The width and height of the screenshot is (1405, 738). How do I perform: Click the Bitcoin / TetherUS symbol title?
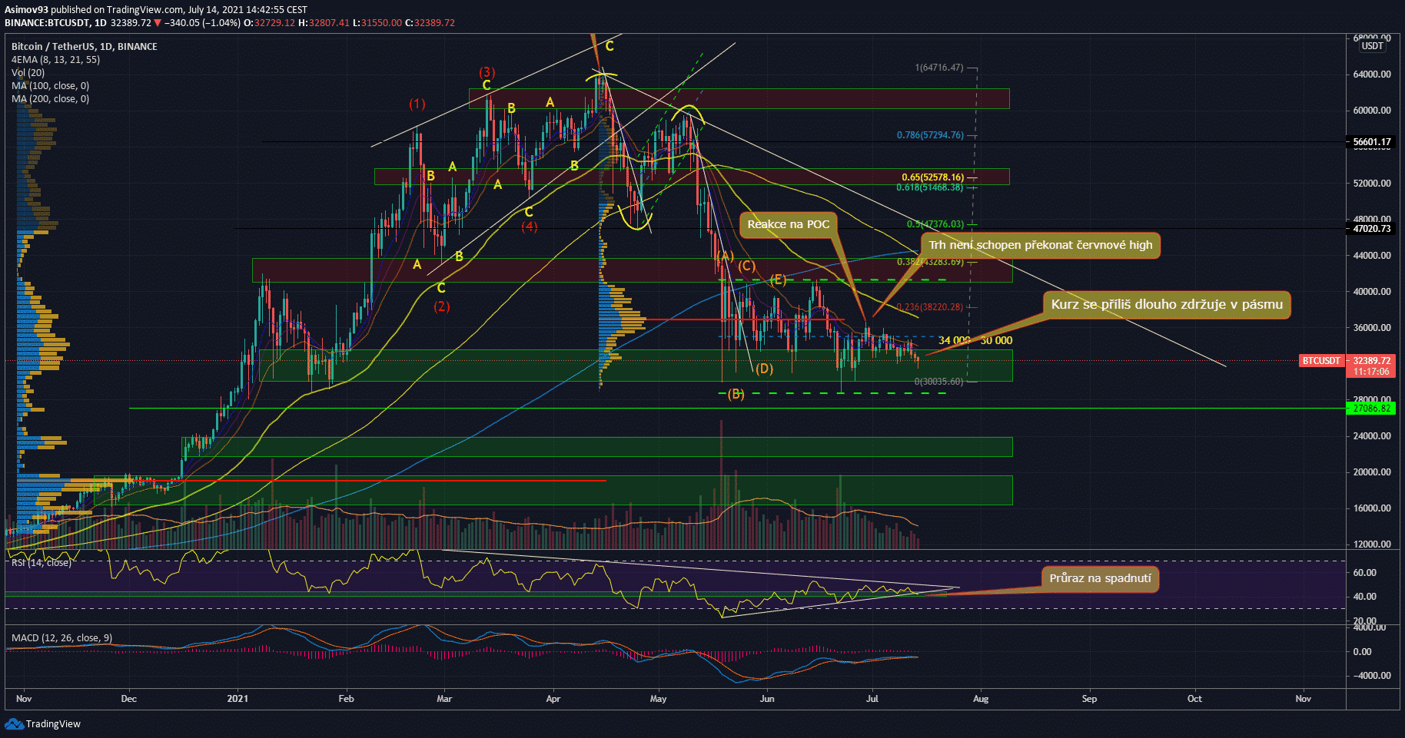(x=84, y=47)
